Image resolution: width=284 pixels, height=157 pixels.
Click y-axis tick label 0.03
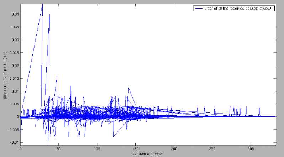click(15, 40)
